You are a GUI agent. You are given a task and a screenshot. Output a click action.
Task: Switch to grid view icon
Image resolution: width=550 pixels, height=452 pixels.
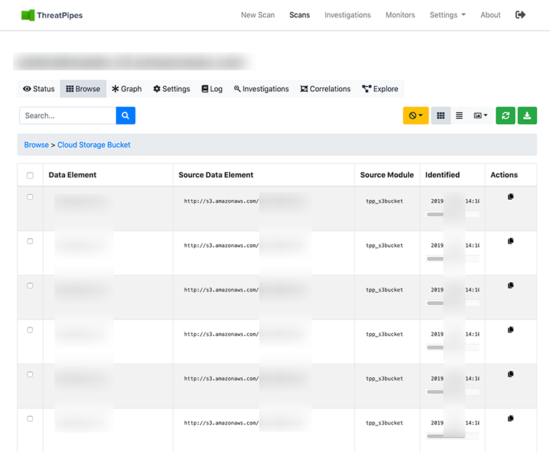tap(440, 115)
